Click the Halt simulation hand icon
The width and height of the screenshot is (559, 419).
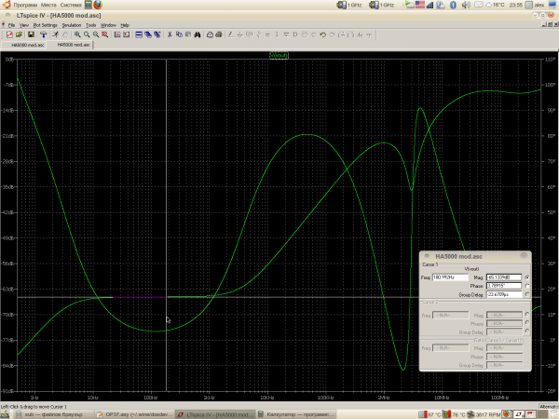pyautogui.click(x=65, y=34)
